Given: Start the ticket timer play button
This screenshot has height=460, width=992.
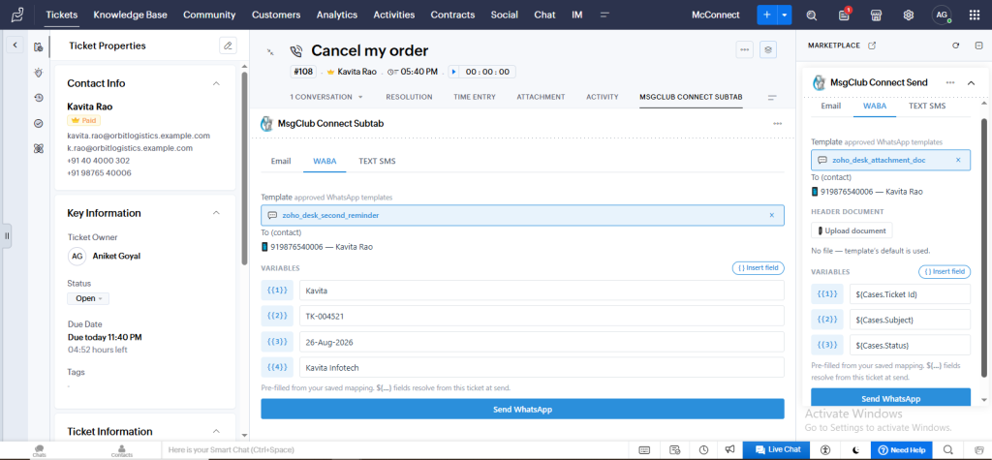Looking at the screenshot, I should click(453, 72).
